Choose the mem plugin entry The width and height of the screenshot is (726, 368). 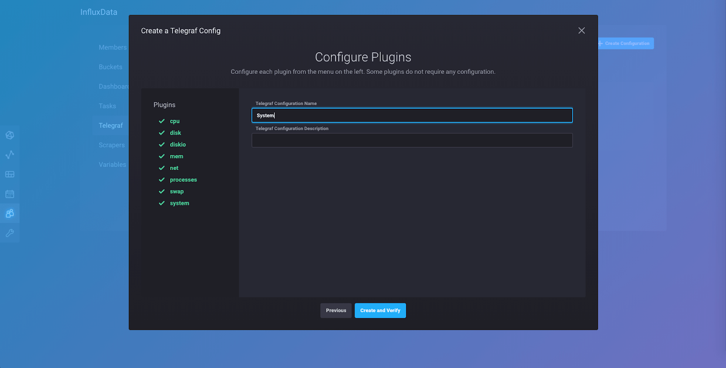(177, 156)
